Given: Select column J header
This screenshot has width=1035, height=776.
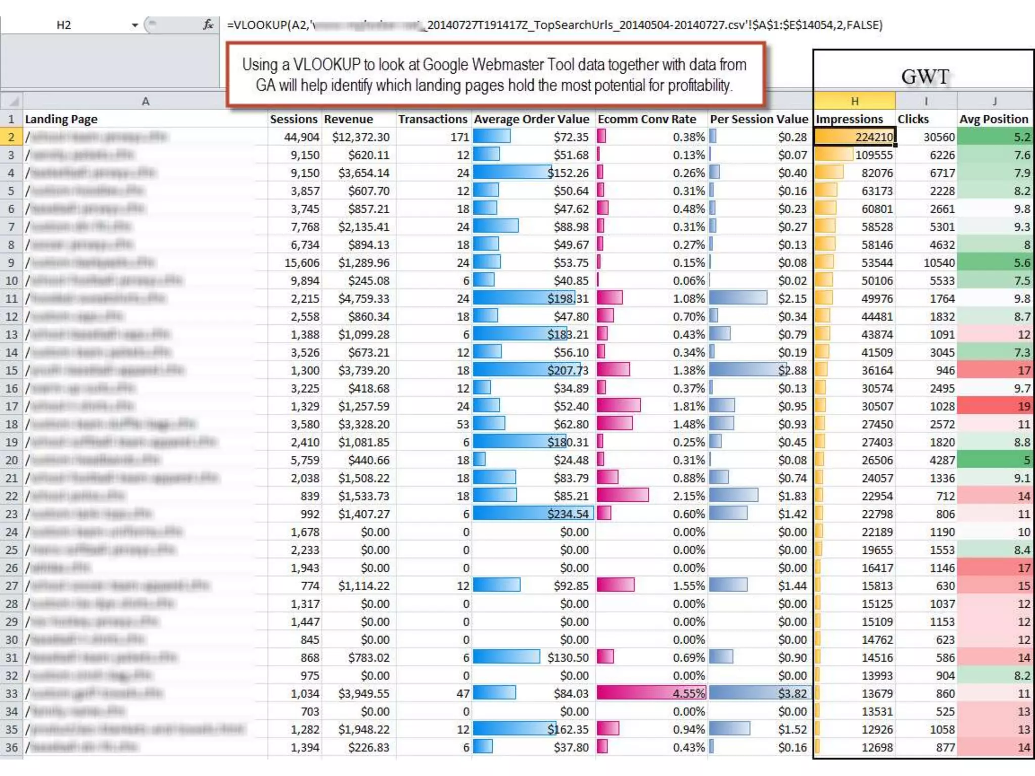Looking at the screenshot, I should (994, 101).
